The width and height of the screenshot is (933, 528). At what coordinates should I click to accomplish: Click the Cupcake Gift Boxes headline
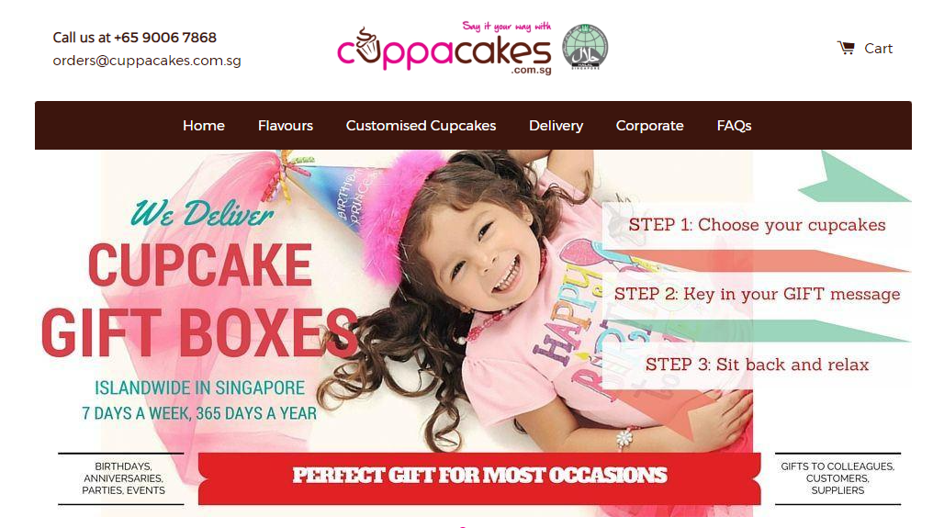(x=200, y=299)
